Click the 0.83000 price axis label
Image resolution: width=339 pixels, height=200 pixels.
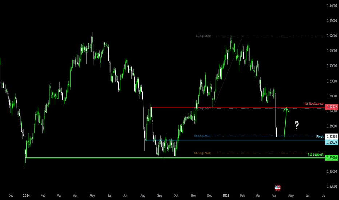pyautogui.click(x=332, y=172)
